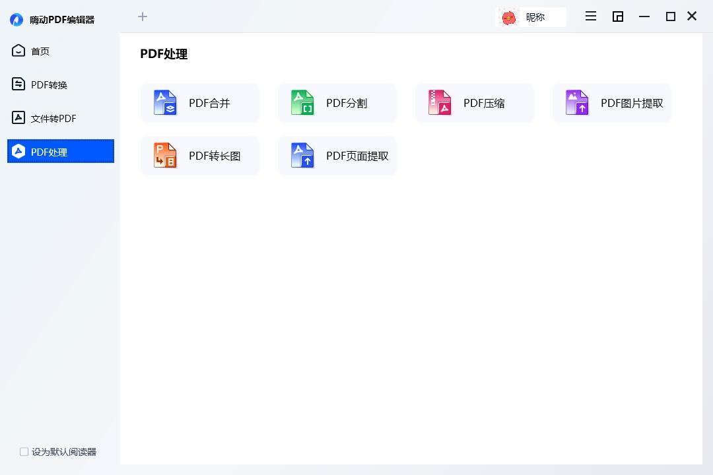
Task: Click the PDF处理 hexagon icon
Action: pyautogui.click(x=18, y=151)
